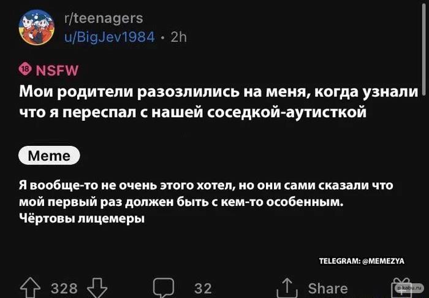Click the TELEGRAM: @MEMEZYA watermark

coord(362,261)
